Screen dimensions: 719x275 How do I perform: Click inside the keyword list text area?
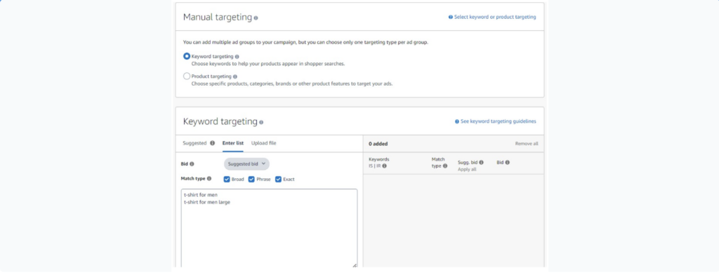click(x=269, y=228)
